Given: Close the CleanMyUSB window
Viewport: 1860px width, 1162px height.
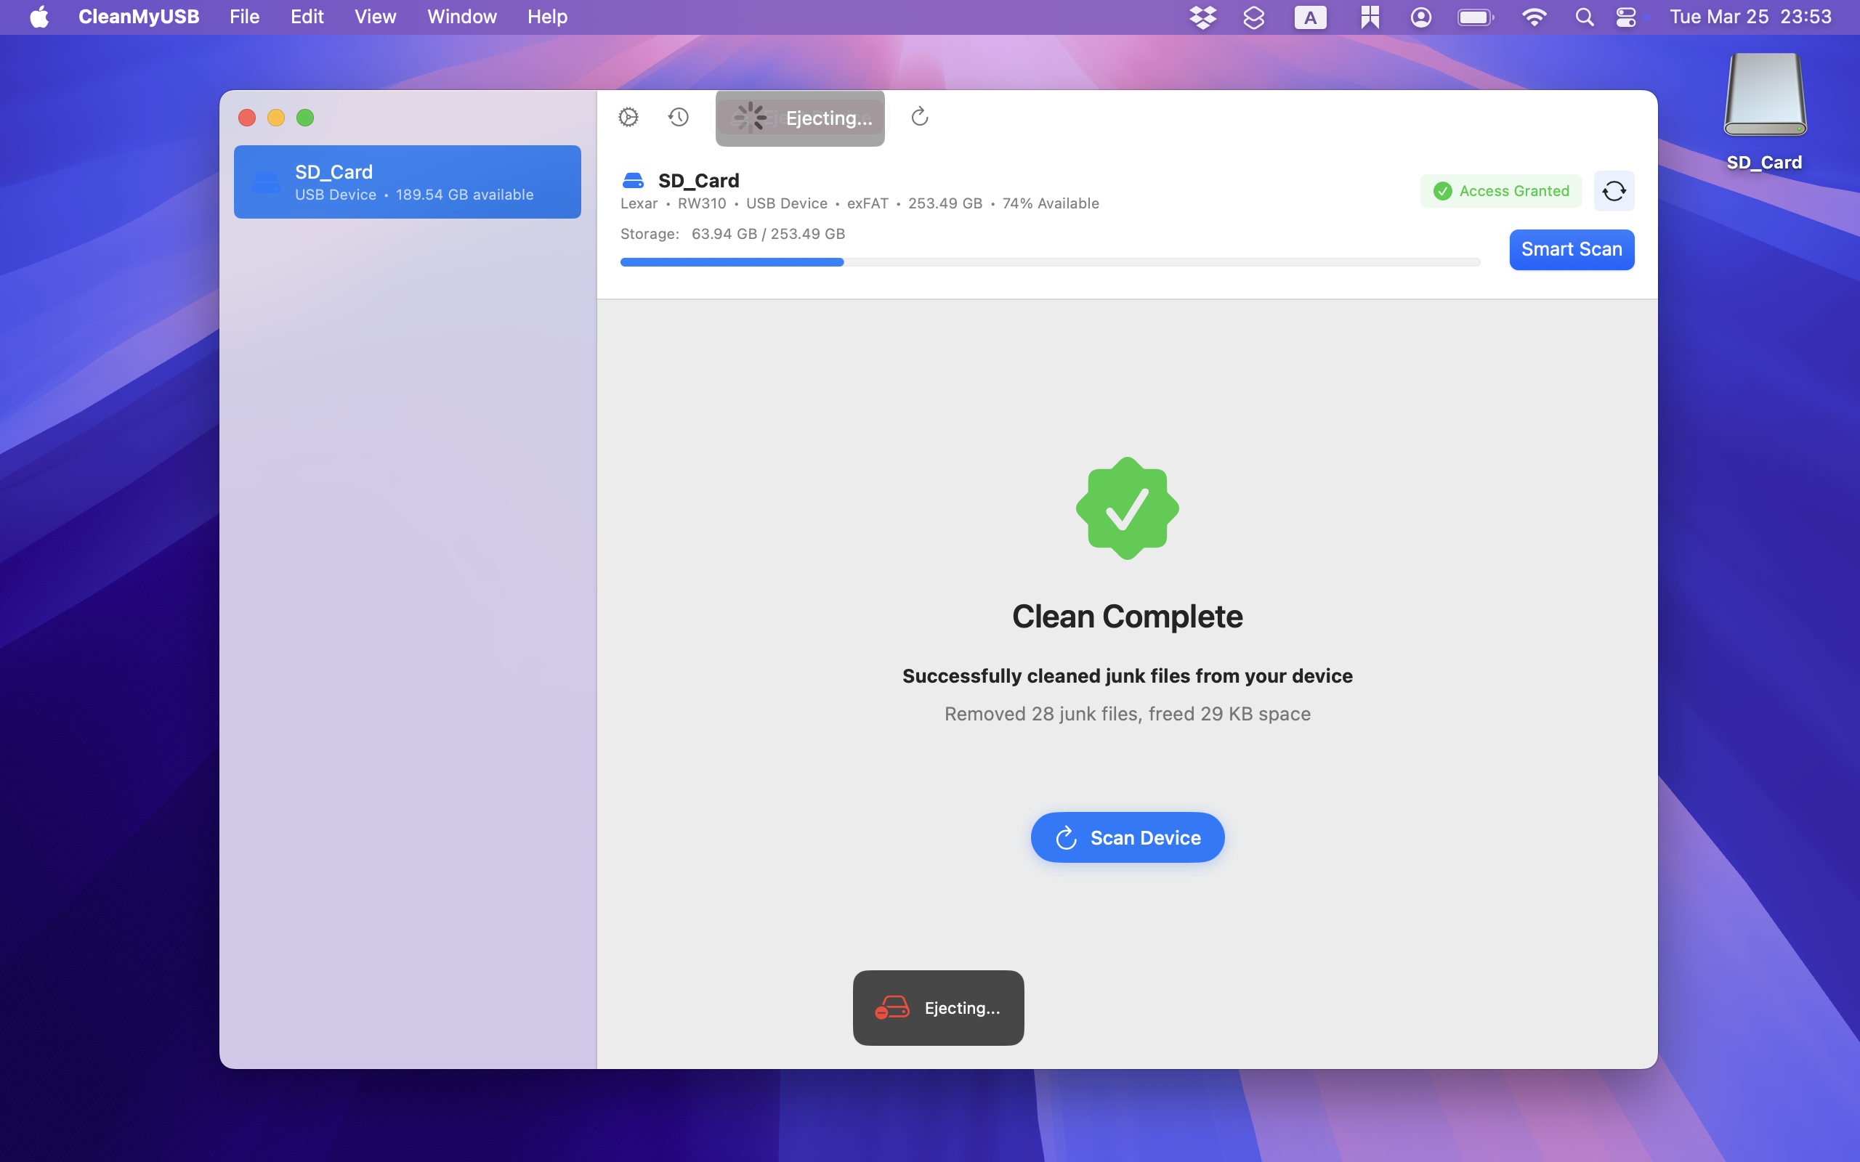Looking at the screenshot, I should click(x=247, y=118).
